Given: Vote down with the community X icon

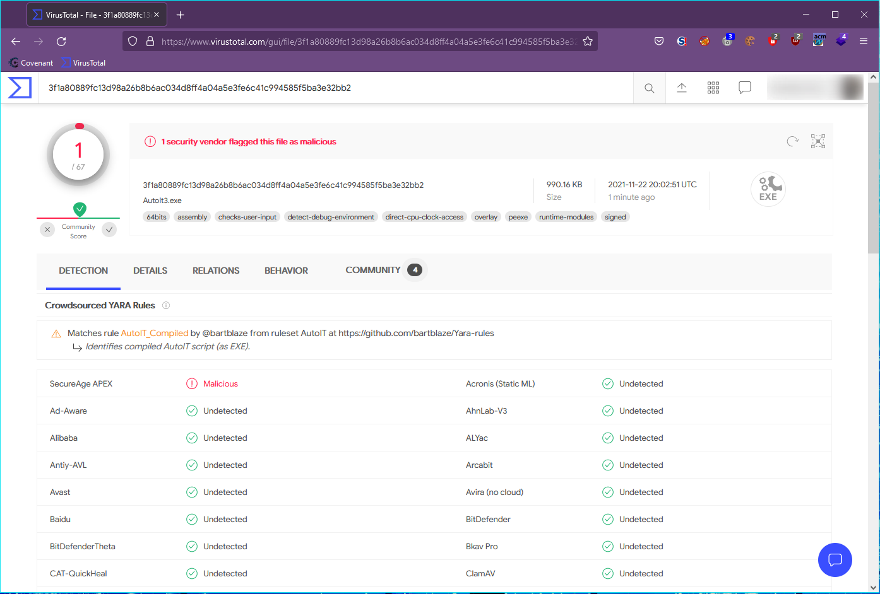Looking at the screenshot, I should click(x=47, y=230).
